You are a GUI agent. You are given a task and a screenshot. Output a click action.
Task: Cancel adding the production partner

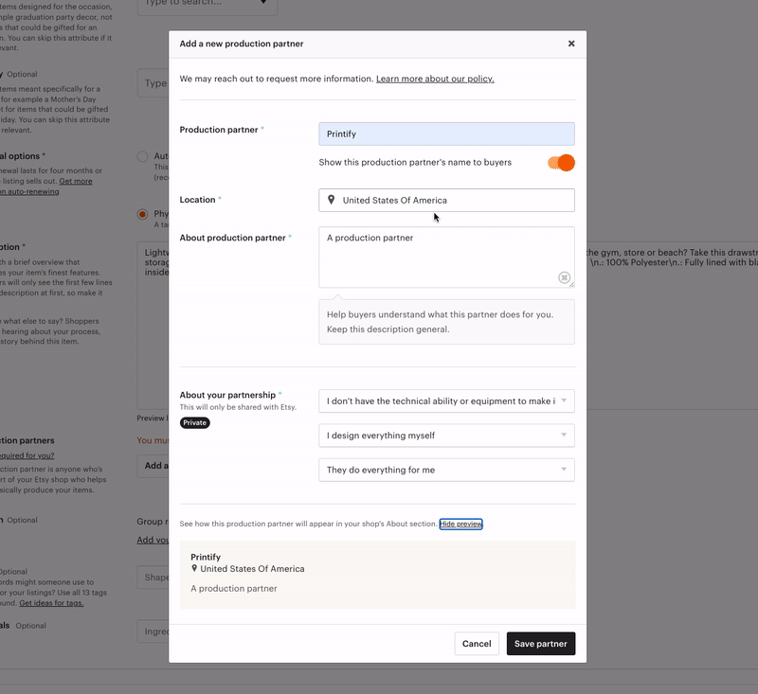tap(477, 644)
